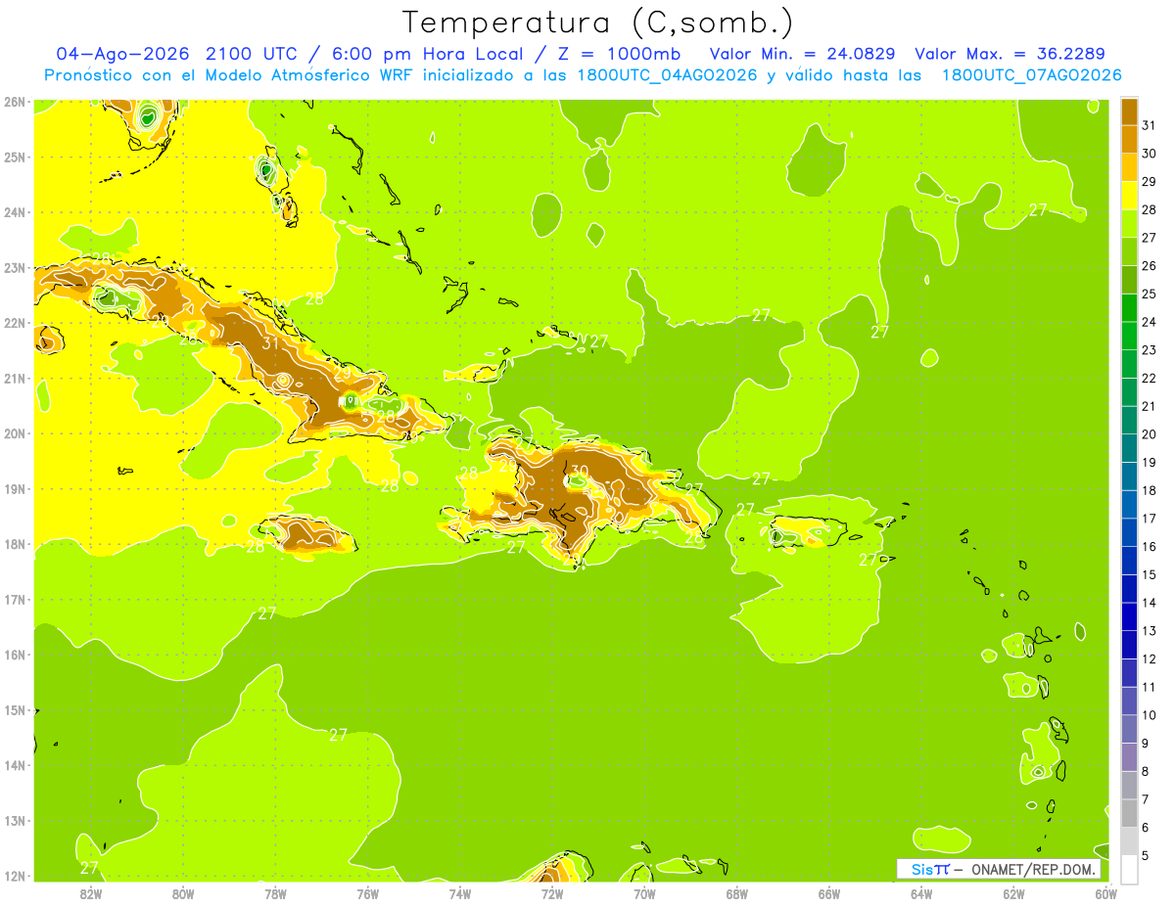Click the 70W longitude axis label
The image size is (1175, 907).
coord(644,893)
